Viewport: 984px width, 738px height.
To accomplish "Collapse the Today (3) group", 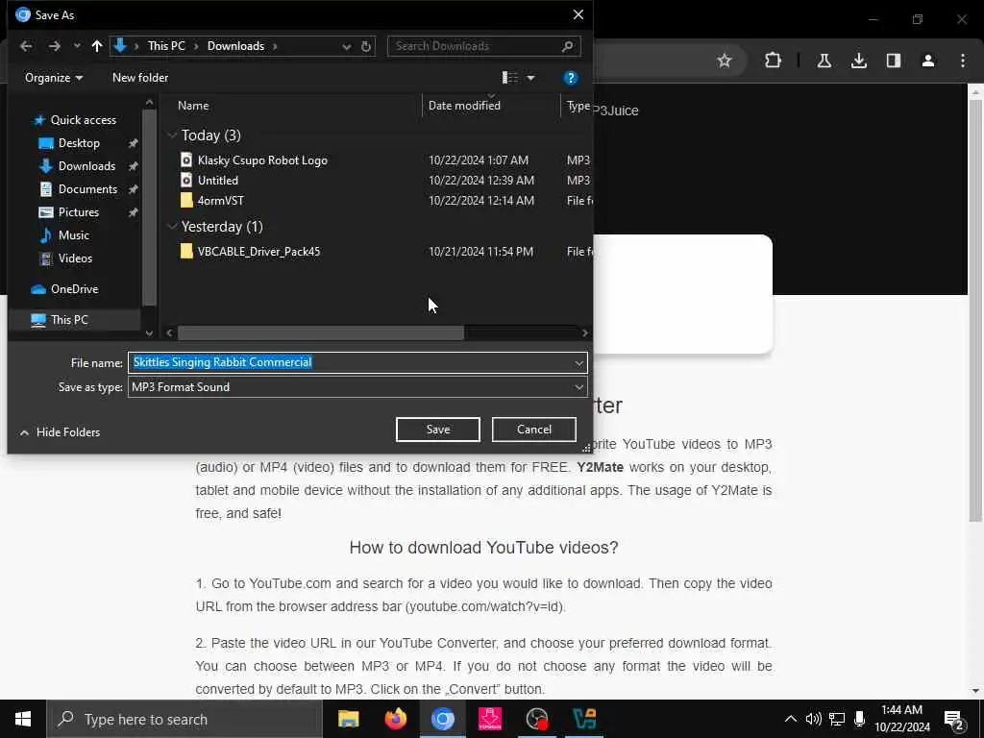I will (172, 135).
